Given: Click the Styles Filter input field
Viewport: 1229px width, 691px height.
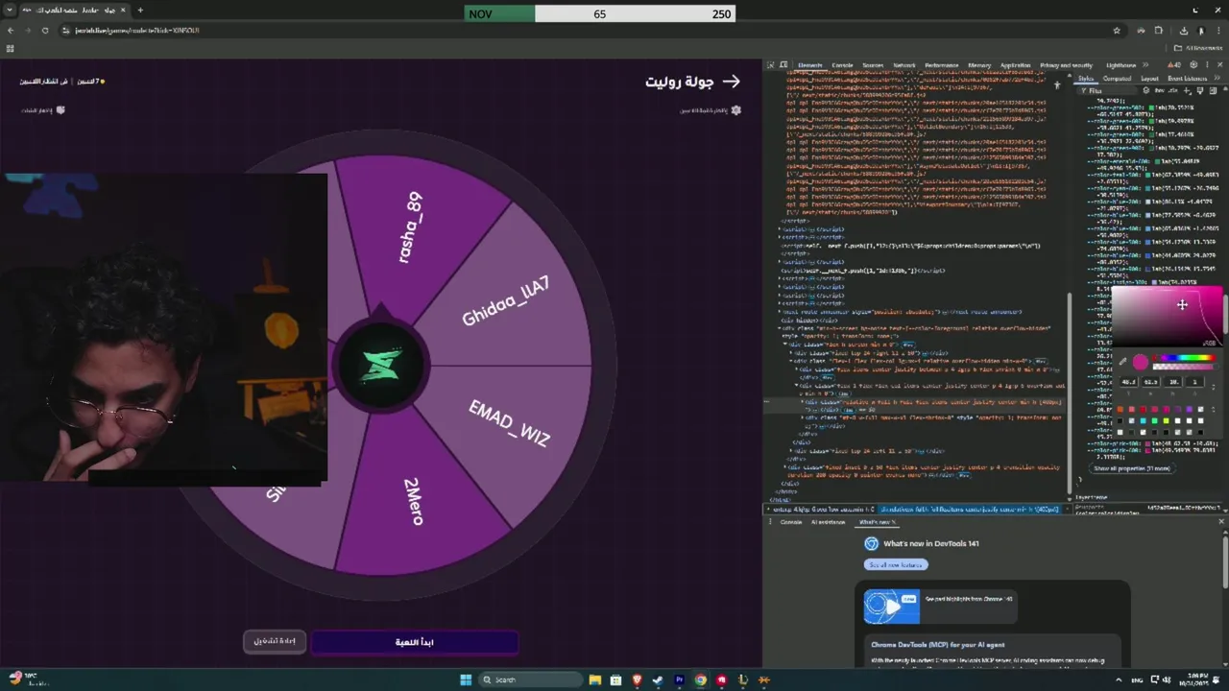Looking at the screenshot, I should [1109, 90].
